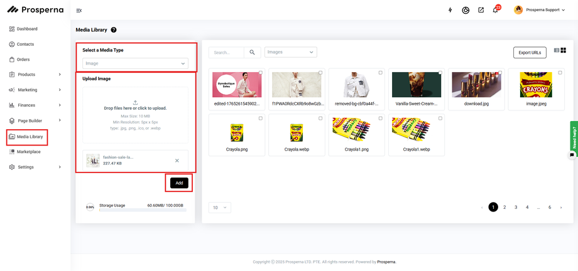
Task: Check the download.jpg checkbox
Action: (x=500, y=73)
